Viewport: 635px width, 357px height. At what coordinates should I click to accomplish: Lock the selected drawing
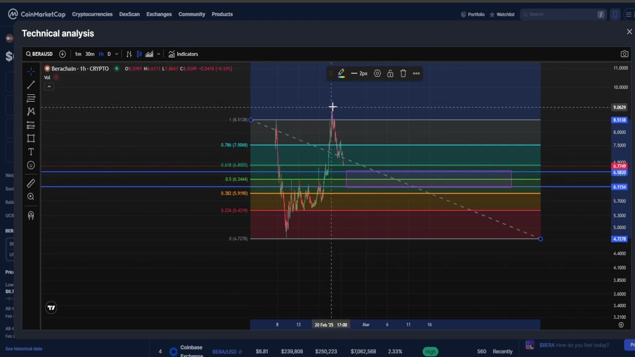click(x=390, y=73)
